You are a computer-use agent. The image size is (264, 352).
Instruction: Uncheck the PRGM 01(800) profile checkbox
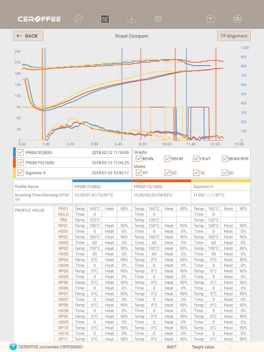point(20,152)
